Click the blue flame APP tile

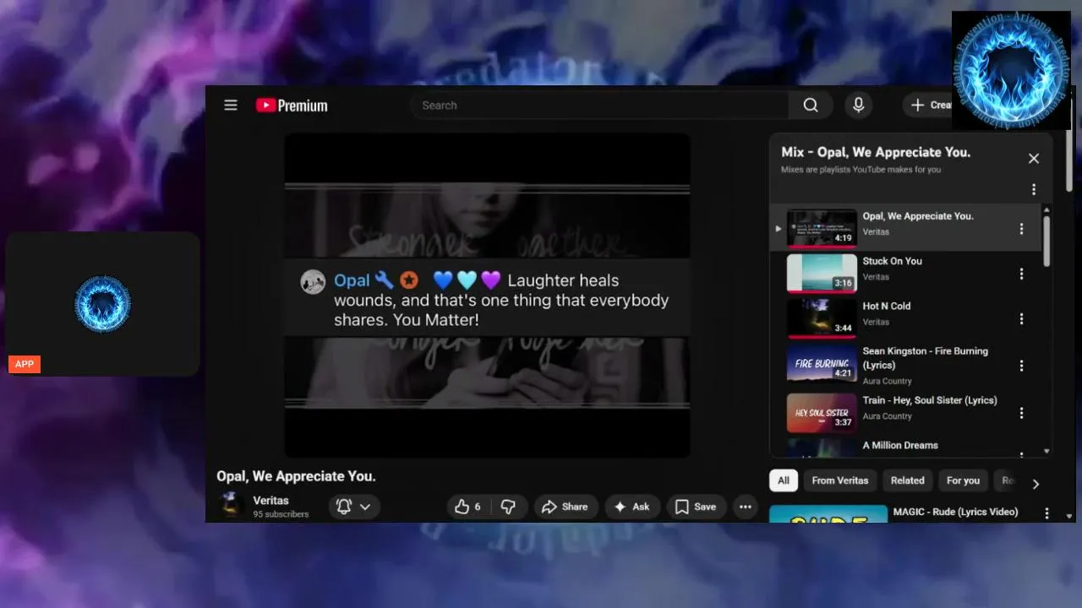(x=102, y=304)
